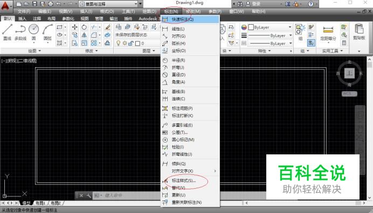The width and height of the screenshot is (373, 213).
Task: Choose 快速标注(Q) from the menu
Action: pos(190,19)
